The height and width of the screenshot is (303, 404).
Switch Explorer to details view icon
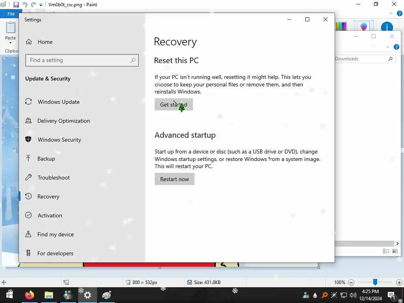[386, 251]
